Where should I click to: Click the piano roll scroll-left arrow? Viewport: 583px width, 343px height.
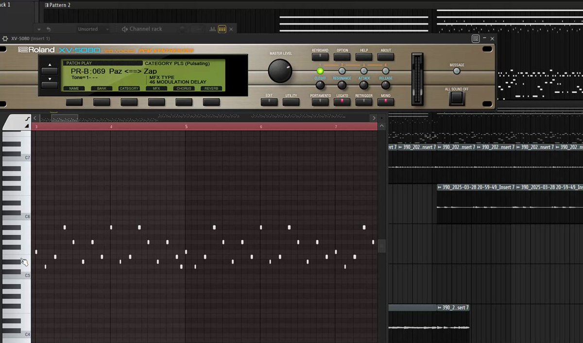coord(35,118)
